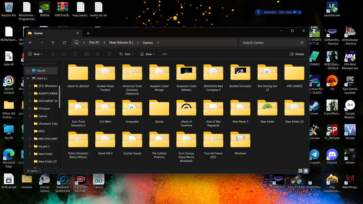
Task: Open the View dropdown
Action: coord(147,54)
